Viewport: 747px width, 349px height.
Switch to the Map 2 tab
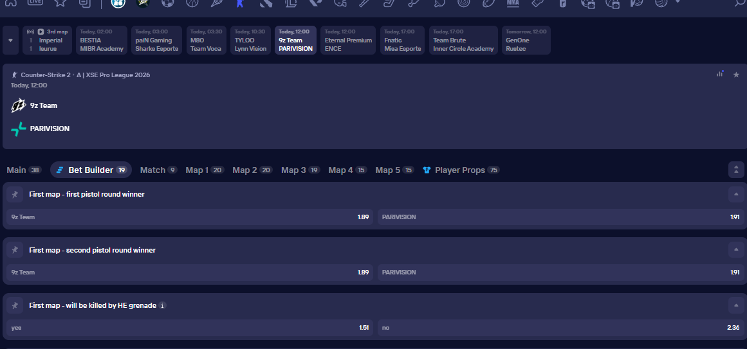(252, 170)
